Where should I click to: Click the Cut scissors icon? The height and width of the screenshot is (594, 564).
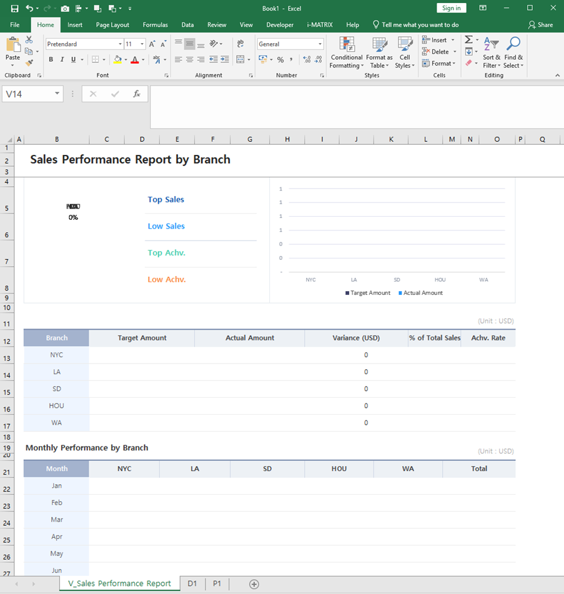29,40
